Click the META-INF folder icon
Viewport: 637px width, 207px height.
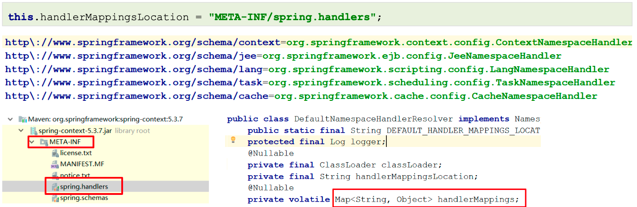[44, 142]
